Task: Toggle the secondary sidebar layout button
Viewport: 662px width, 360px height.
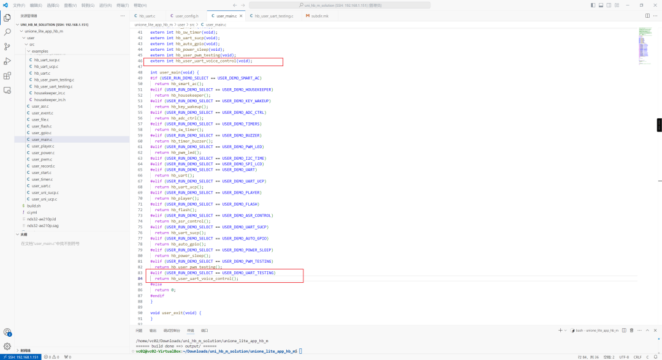Action: coord(607,5)
